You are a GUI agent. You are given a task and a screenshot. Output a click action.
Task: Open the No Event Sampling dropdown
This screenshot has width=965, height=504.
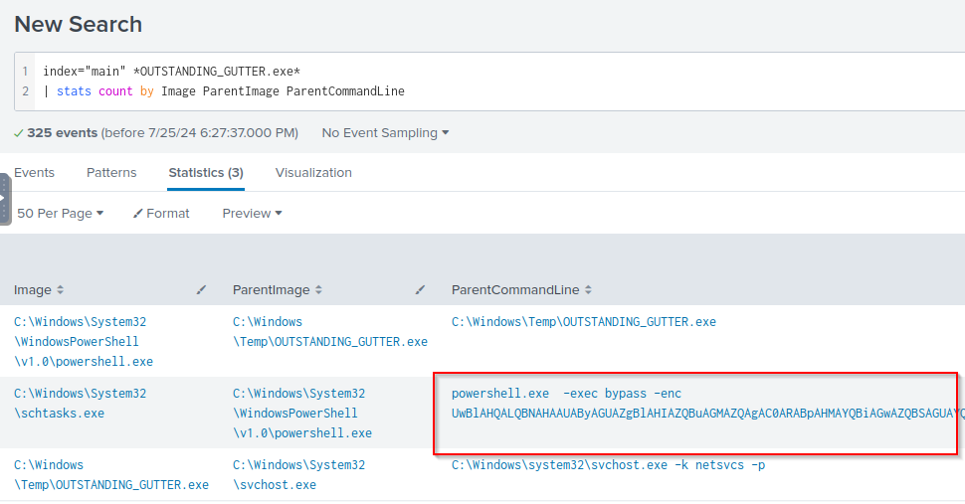pyautogui.click(x=385, y=133)
